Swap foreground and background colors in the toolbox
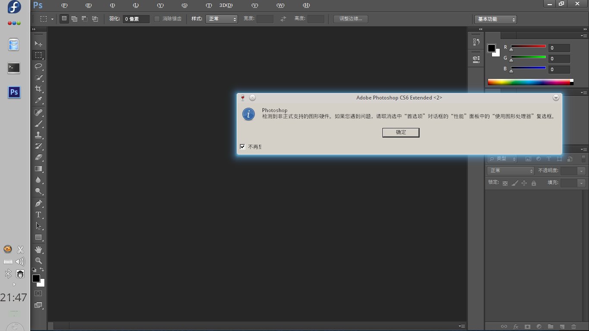This screenshot has width=589, height=331. (42, 270)
